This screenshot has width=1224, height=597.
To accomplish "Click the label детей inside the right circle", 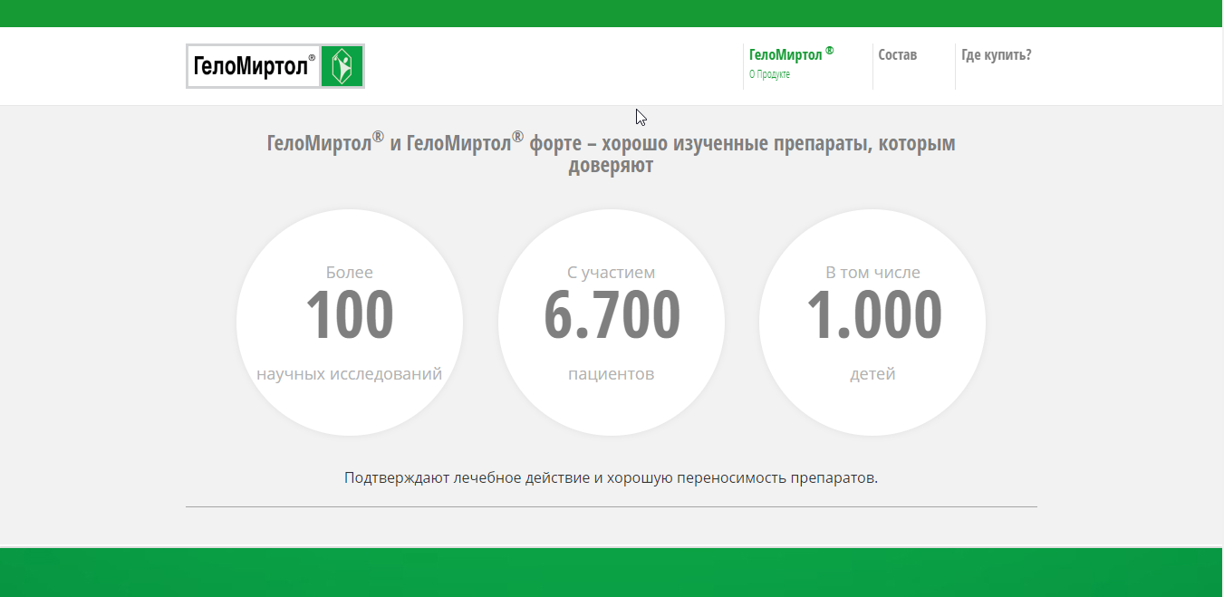I will tap(872, 373).
